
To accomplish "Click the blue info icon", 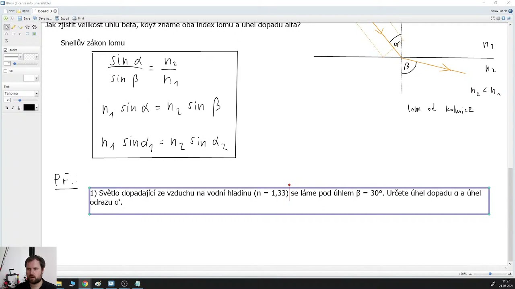I will pyautogui.click(x=503, y=18).
